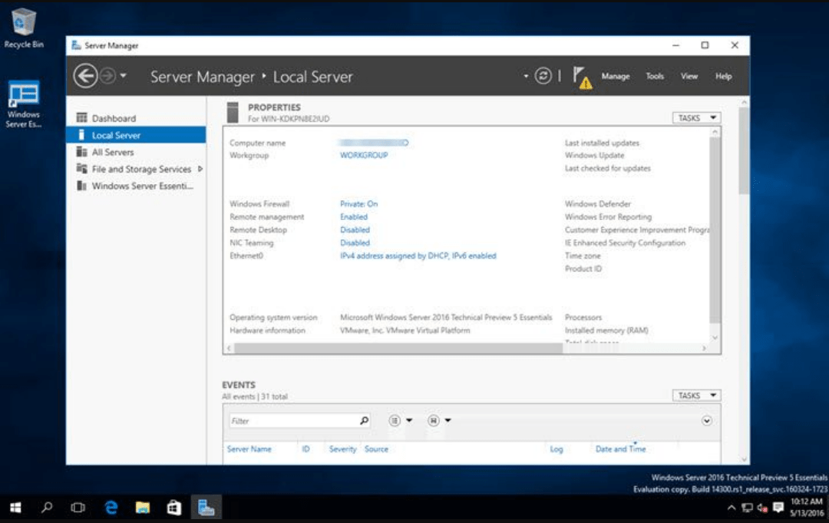
Task: Expand File and Storage Services arrow
Action: point(200,169)
